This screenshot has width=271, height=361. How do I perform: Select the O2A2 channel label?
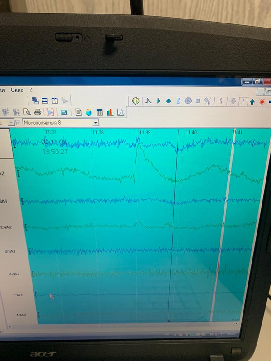(x=14, y=274)
